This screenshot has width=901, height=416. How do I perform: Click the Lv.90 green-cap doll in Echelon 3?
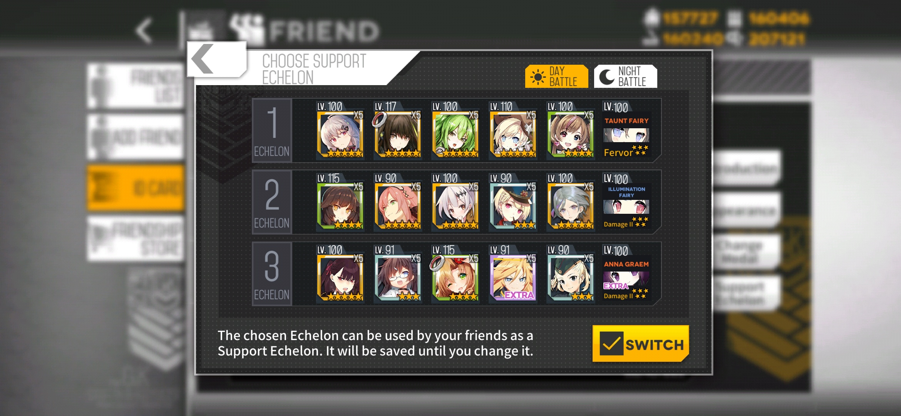571,274
